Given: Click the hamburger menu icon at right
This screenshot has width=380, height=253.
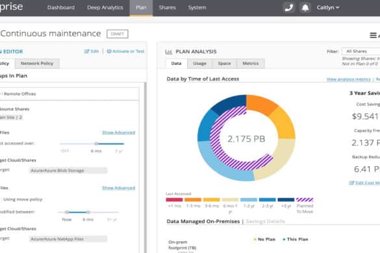Looking at the screenshot, I should click(373, 35).
